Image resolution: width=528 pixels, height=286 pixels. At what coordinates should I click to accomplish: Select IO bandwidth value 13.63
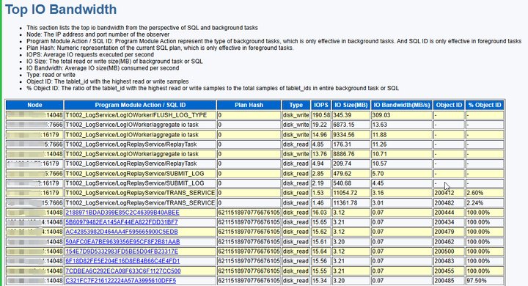coord(380,125)
